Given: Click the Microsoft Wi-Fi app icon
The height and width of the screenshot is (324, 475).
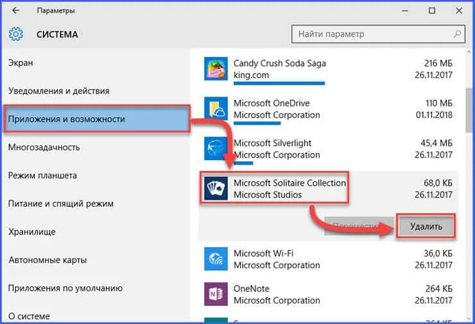Looking at the screenshot, I should coord(216,259).
